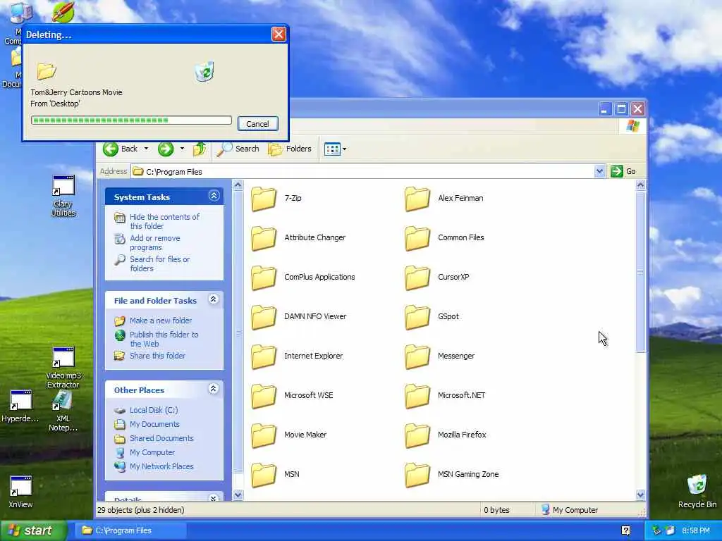Select the GSpot folder
Image resolution: width=722 pixels, height=541 pixels.
[x=432, y=316]
